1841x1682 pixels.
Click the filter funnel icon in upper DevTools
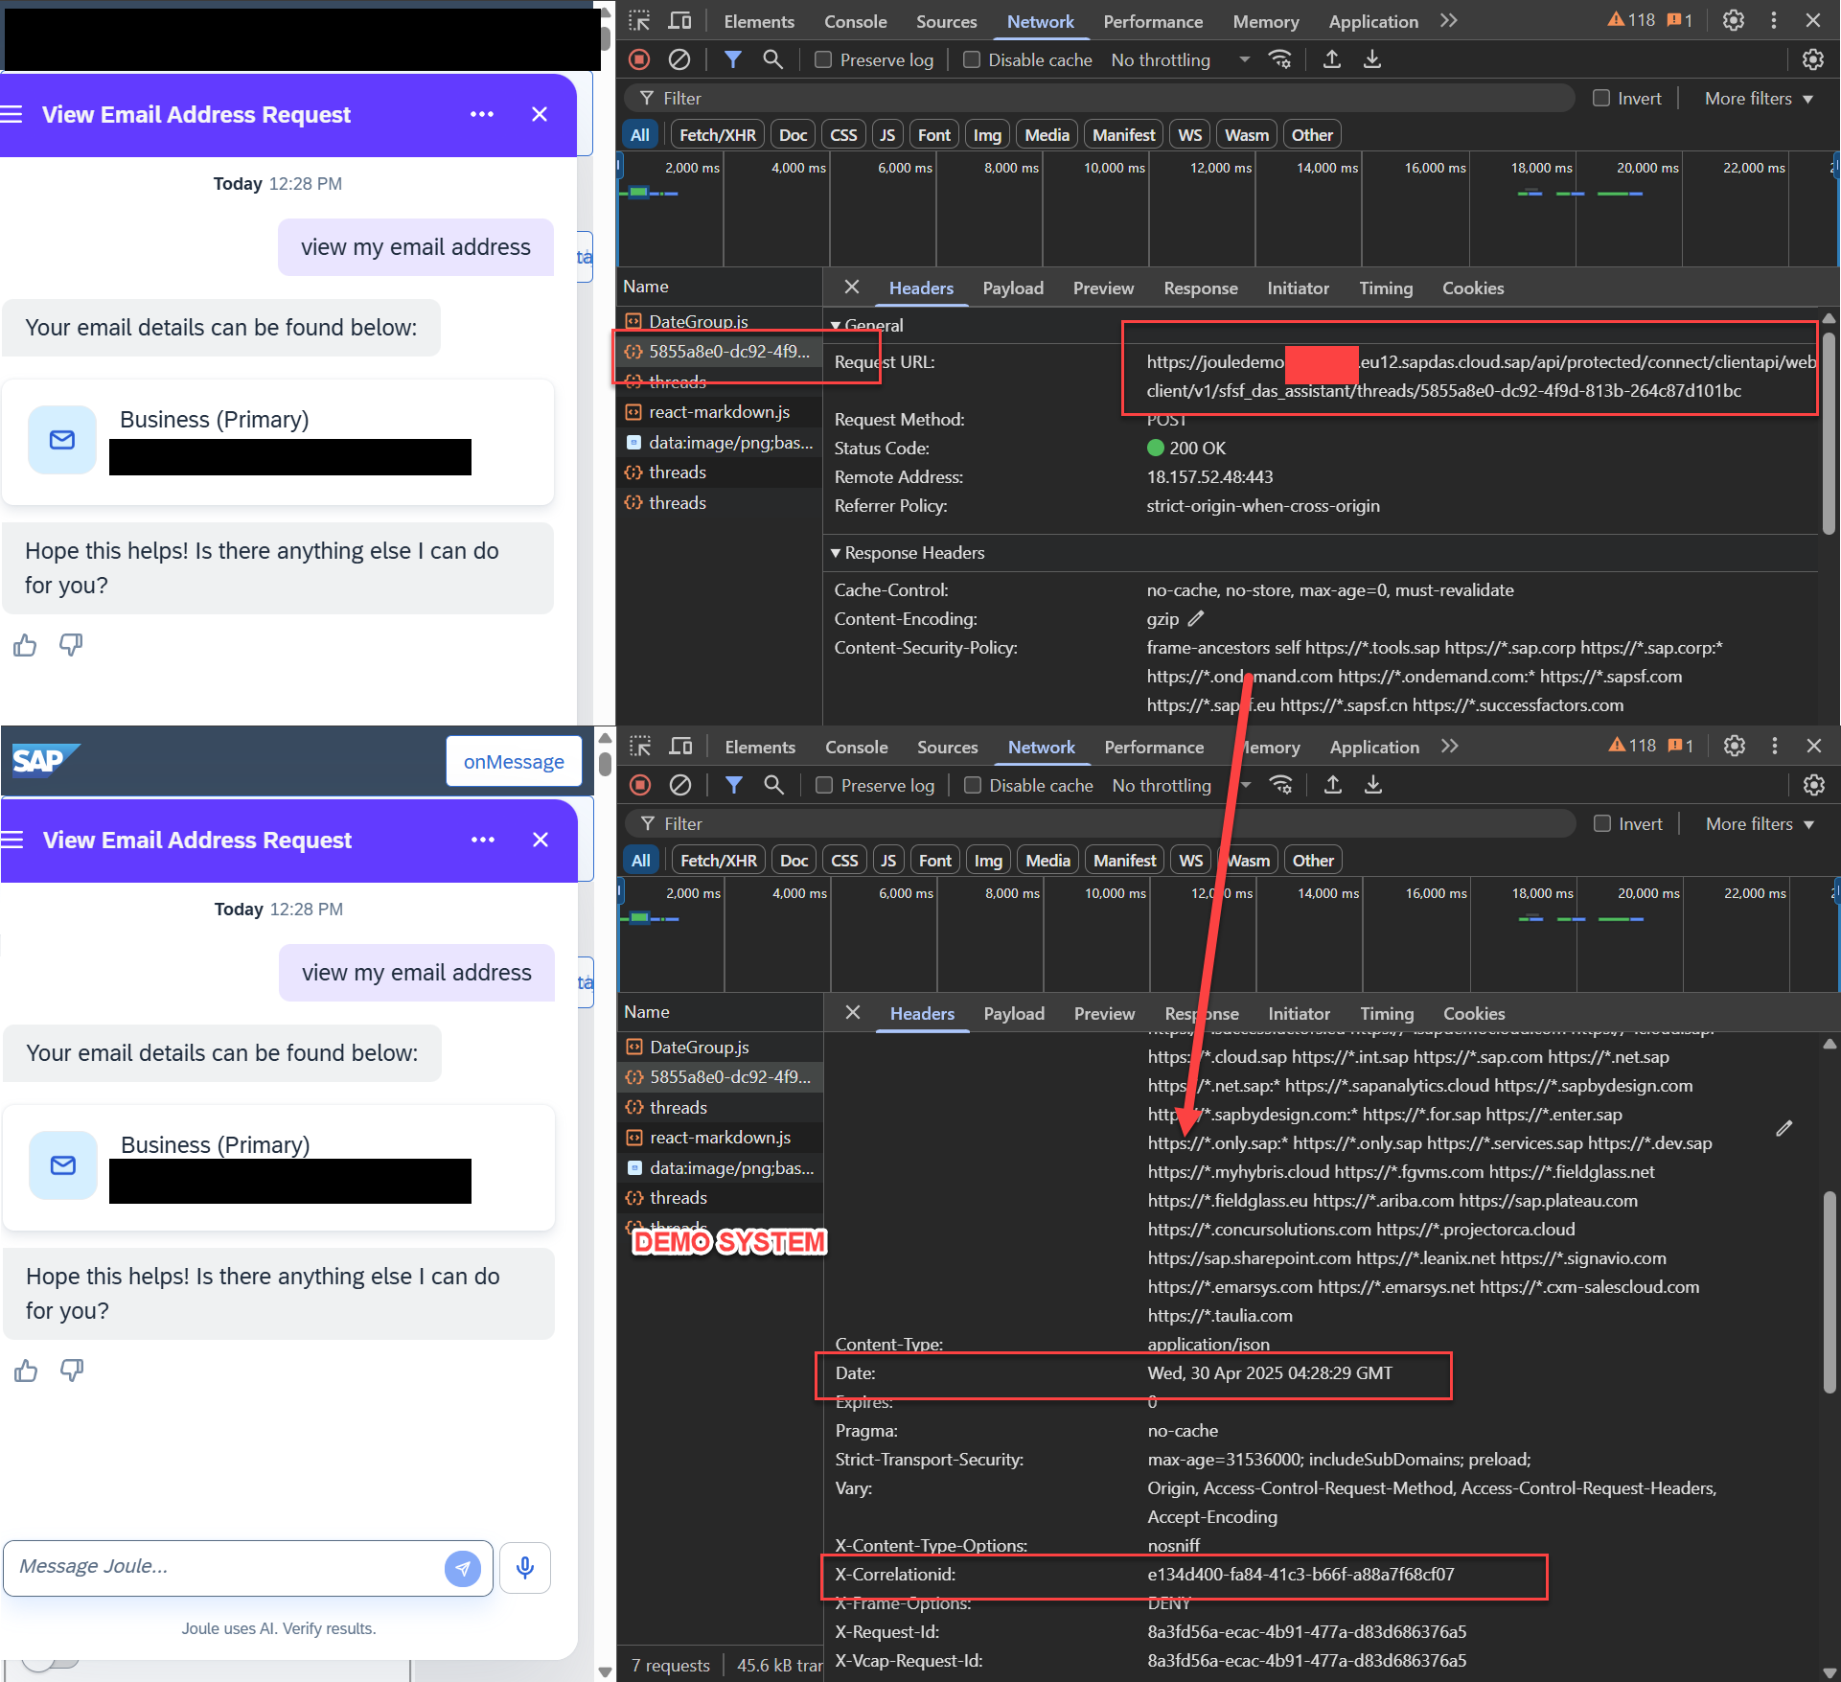point(733,59)
